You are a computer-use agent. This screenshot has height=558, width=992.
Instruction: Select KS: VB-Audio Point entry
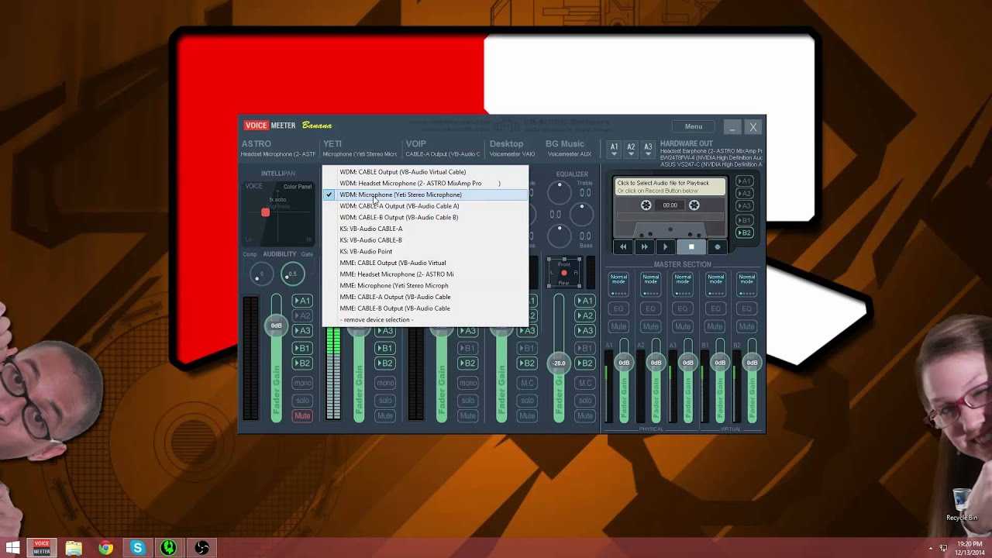[425, 251]
